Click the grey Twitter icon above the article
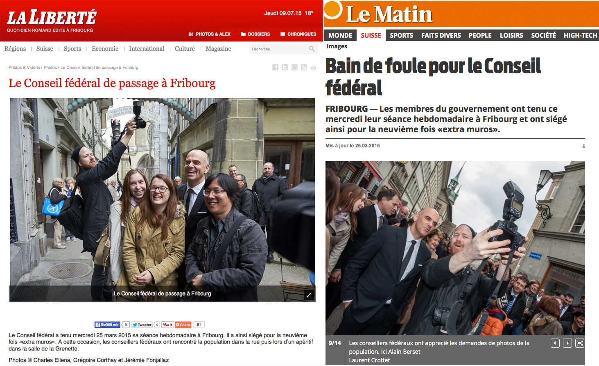The image size is (599, 366). tap(285, 68)
